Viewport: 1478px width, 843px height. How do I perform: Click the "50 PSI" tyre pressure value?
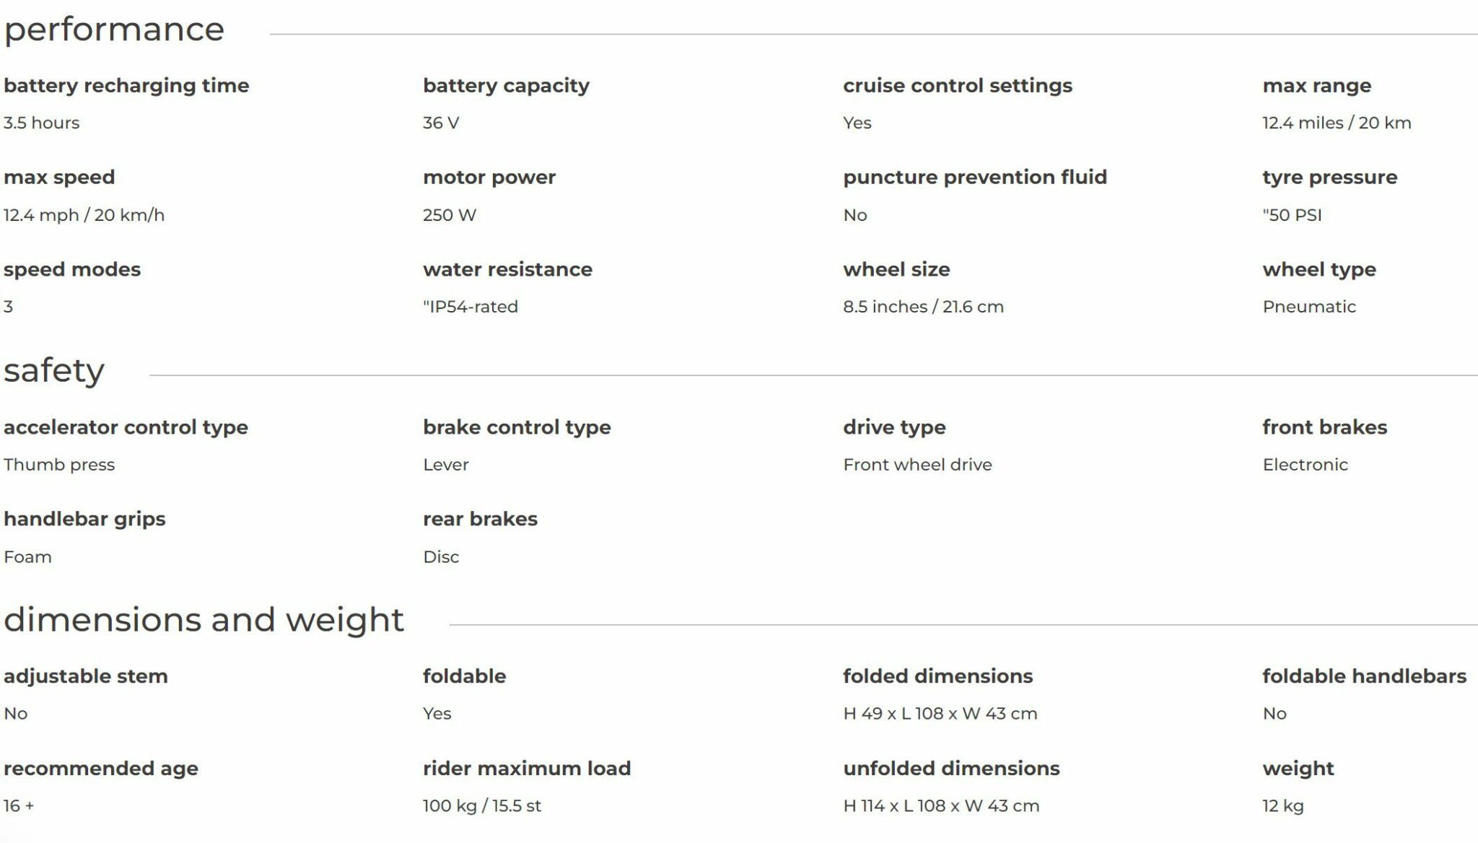[1292, 215]
